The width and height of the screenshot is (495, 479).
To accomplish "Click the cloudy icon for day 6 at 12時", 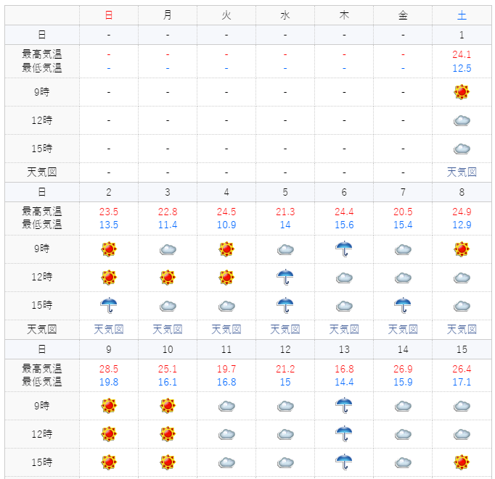I will [344, 278].
